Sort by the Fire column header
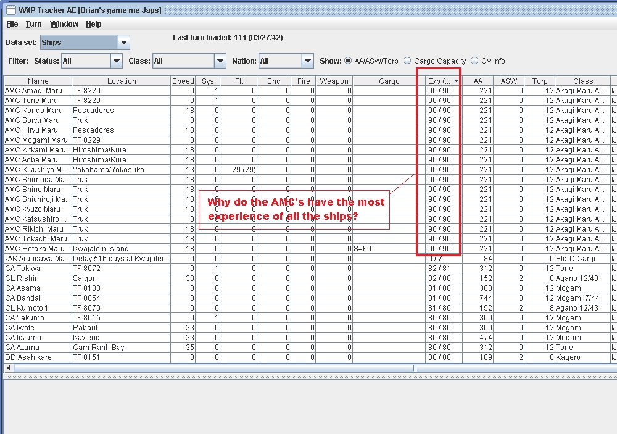Screen dimensions: 617x434 click(x=304, y=81)
